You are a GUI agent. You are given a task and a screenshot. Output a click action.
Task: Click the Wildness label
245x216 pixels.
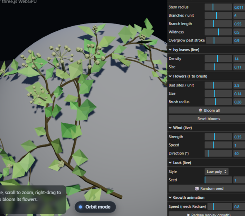[176, 32]
